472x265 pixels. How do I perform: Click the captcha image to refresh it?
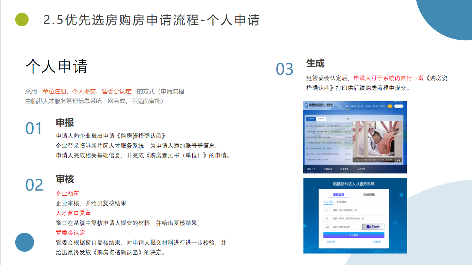[x=373, y=227]
